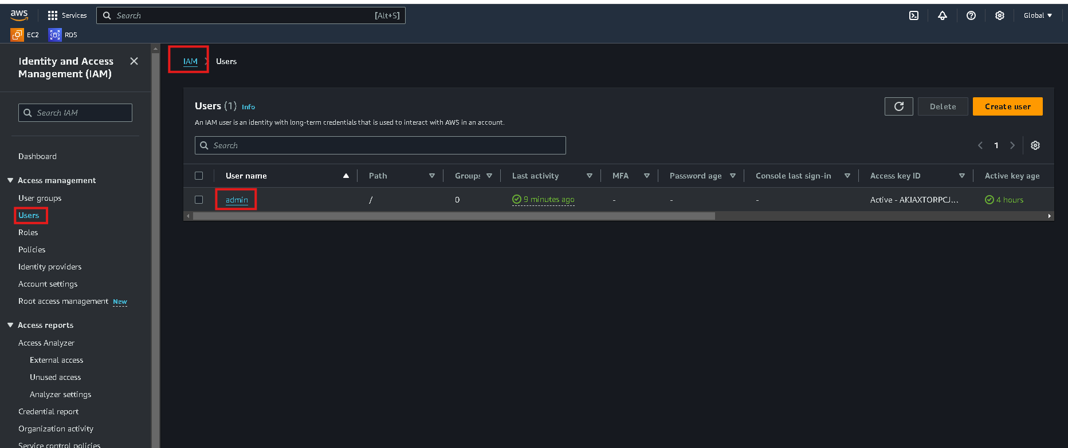The image size is (1068, 448).
Task: Open the Users Info link
Action: tap(248, 107)
